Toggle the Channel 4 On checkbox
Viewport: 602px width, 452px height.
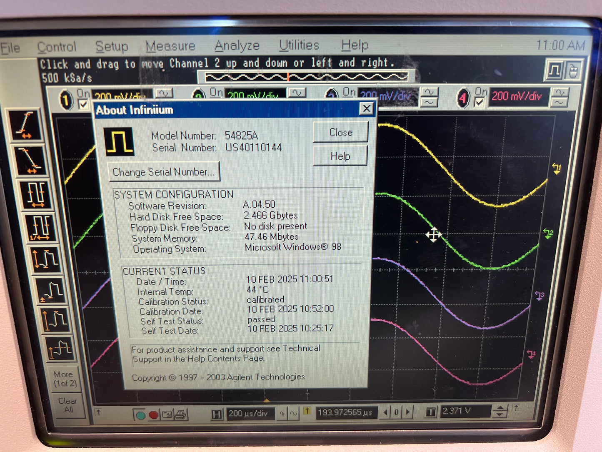tap(480, 102)
